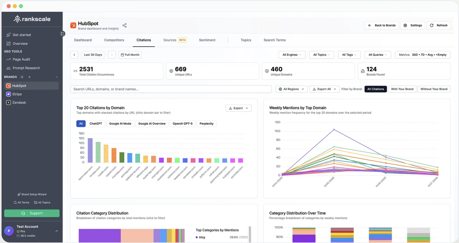Select the Perplexity engine chip

point(206,124)
